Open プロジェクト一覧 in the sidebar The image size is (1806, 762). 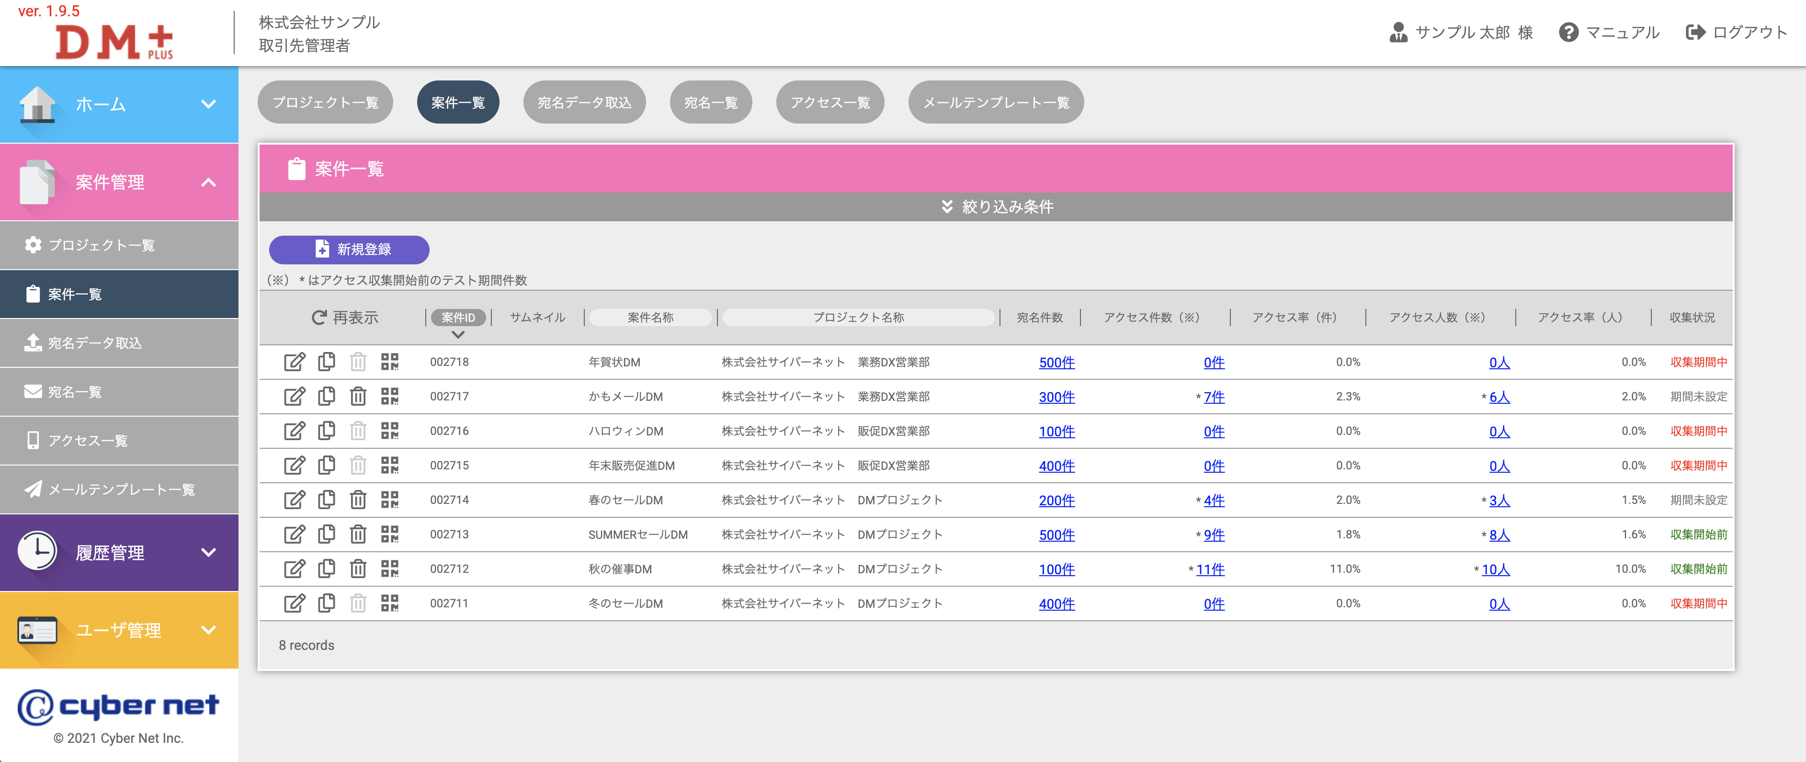point(119,245)
